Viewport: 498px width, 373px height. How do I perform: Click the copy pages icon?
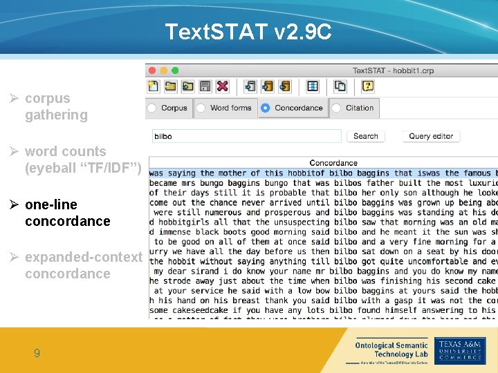(x=340, y=86)
